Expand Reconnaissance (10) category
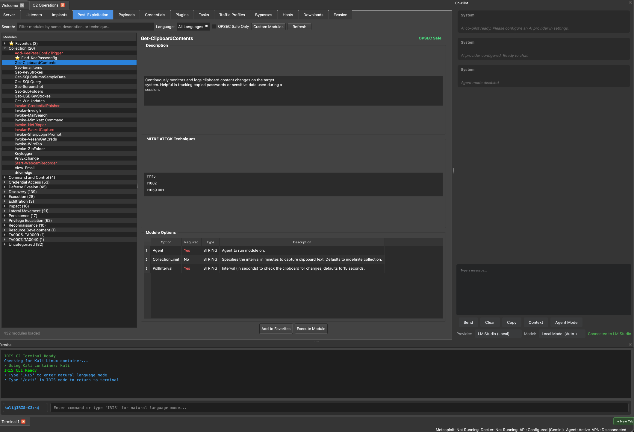Viewport: 634px width, 432px height. click(5, 225)
